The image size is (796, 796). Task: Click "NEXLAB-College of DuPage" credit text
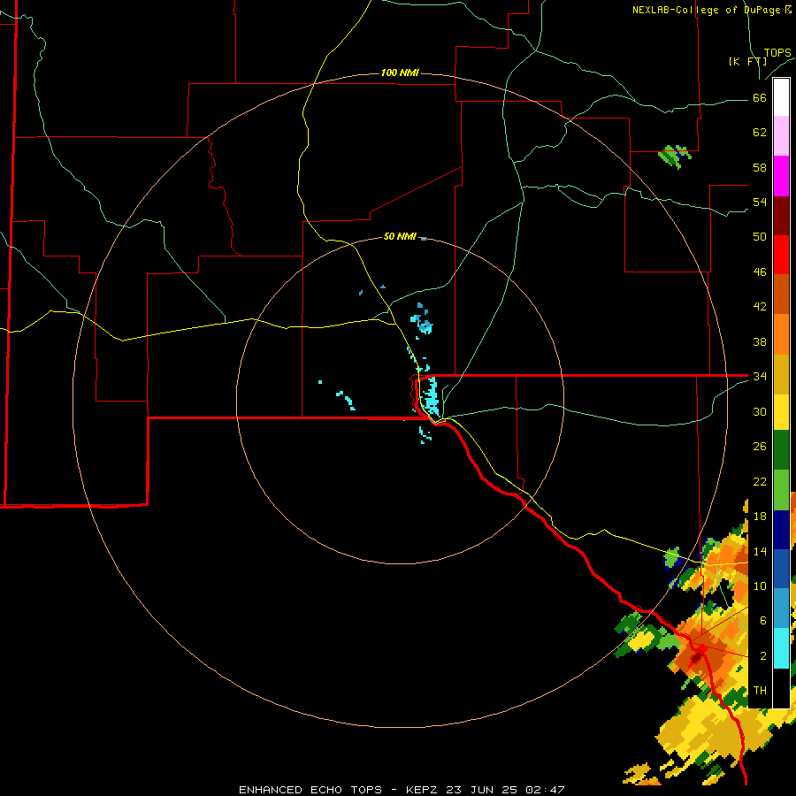tap(708, 10)
